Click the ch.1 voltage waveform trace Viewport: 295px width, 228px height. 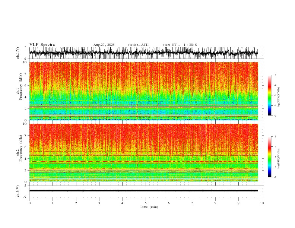[143, 53]
